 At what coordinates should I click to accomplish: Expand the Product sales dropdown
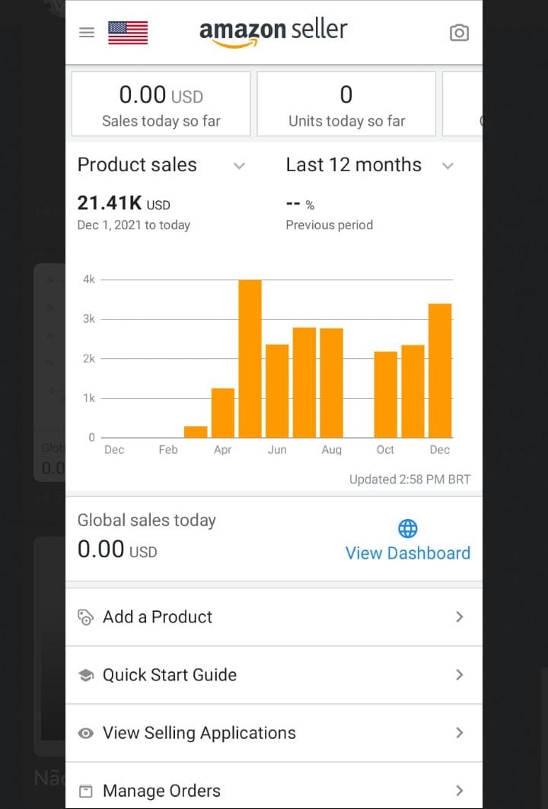tap(239, 166)
